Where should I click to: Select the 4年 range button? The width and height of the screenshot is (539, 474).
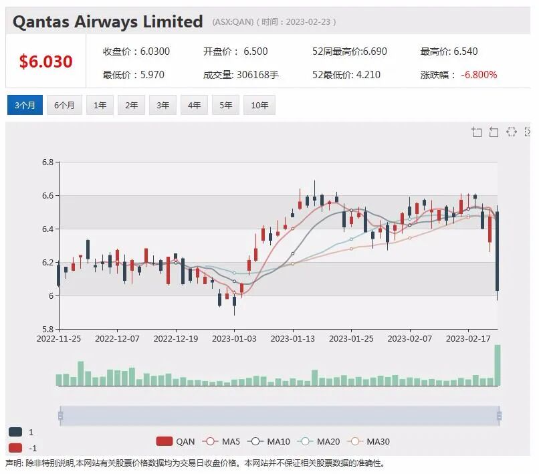tap(194, 105)
